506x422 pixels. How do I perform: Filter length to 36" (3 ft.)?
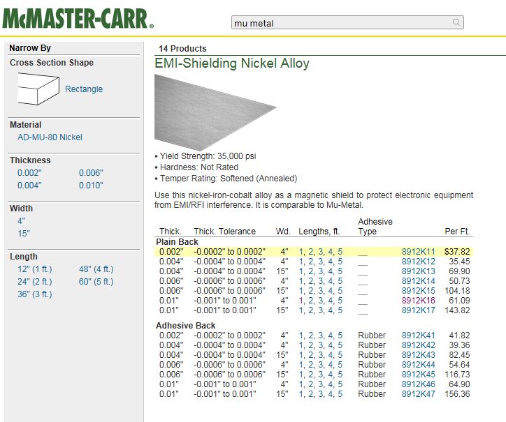click(34, 294)
